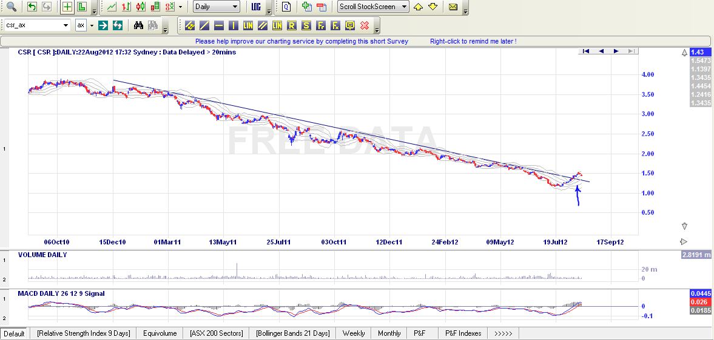Viewport: 714px width, 340px height.
Task: Select the equivolume chart style icon
Action: point(155,7)
